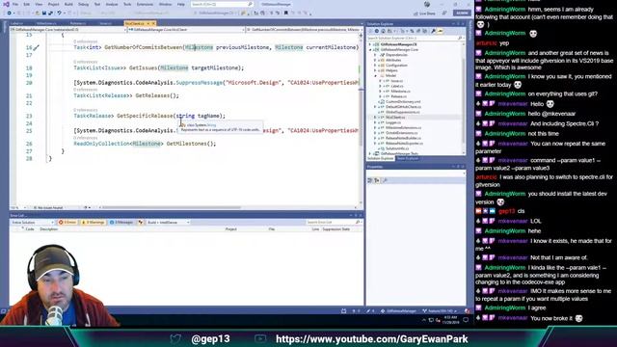Select Release.cs in Solution Explorer
This screenshot has height=347, width=617.
398,96
